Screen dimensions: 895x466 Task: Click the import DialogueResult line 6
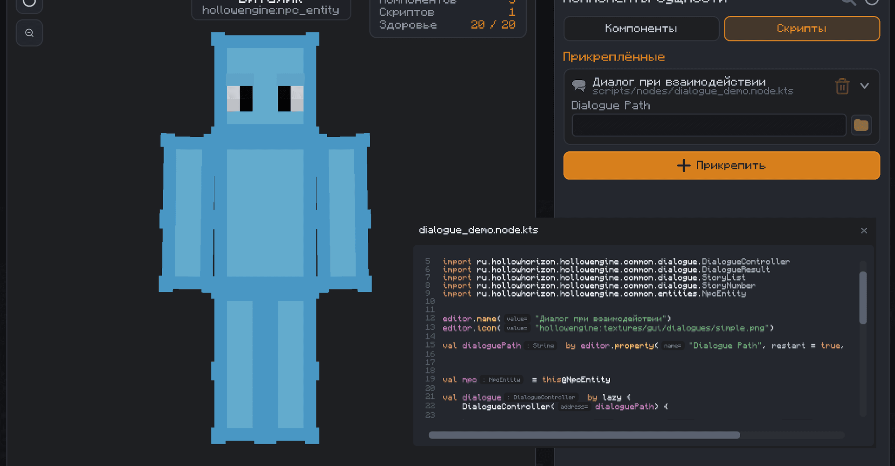[606, 270]
